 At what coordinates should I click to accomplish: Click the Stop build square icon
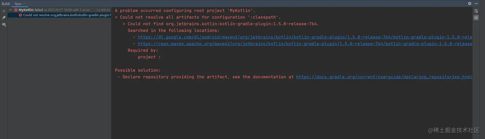[4, 11]
